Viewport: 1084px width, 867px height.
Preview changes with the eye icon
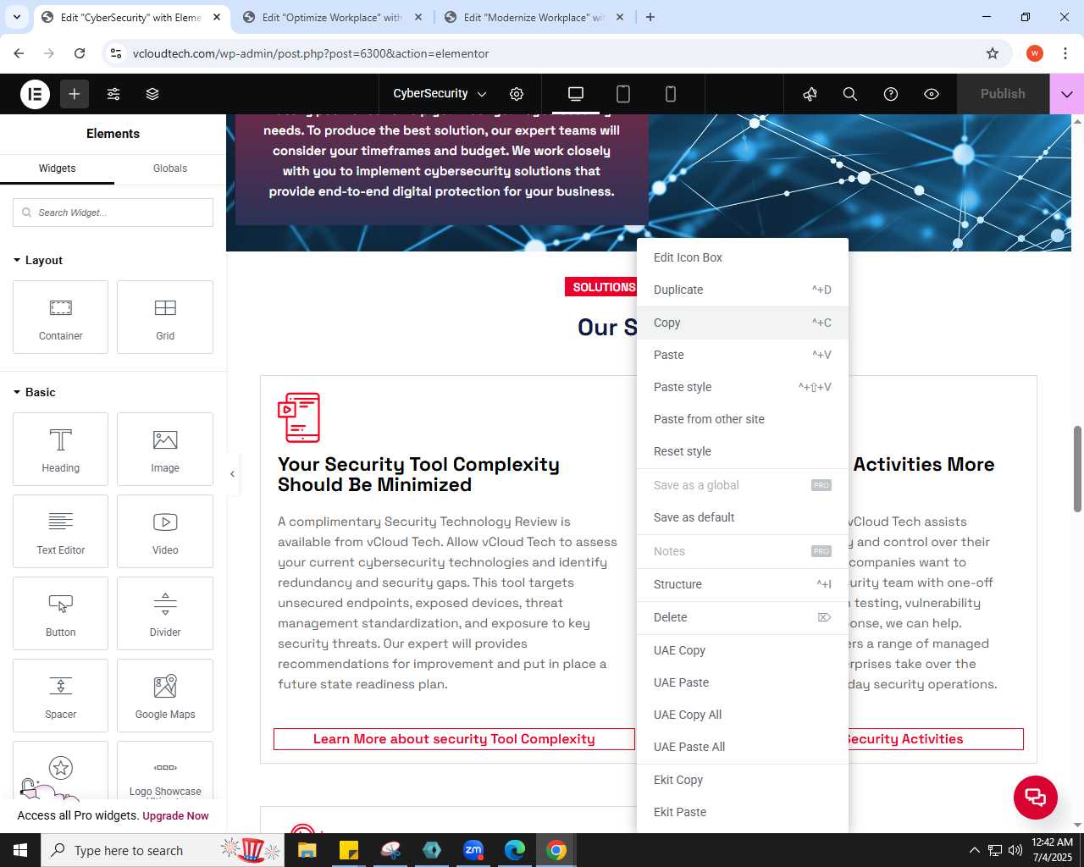[932, 94]
